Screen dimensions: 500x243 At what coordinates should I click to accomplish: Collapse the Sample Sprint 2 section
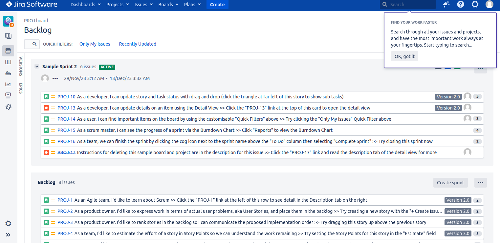37,67
